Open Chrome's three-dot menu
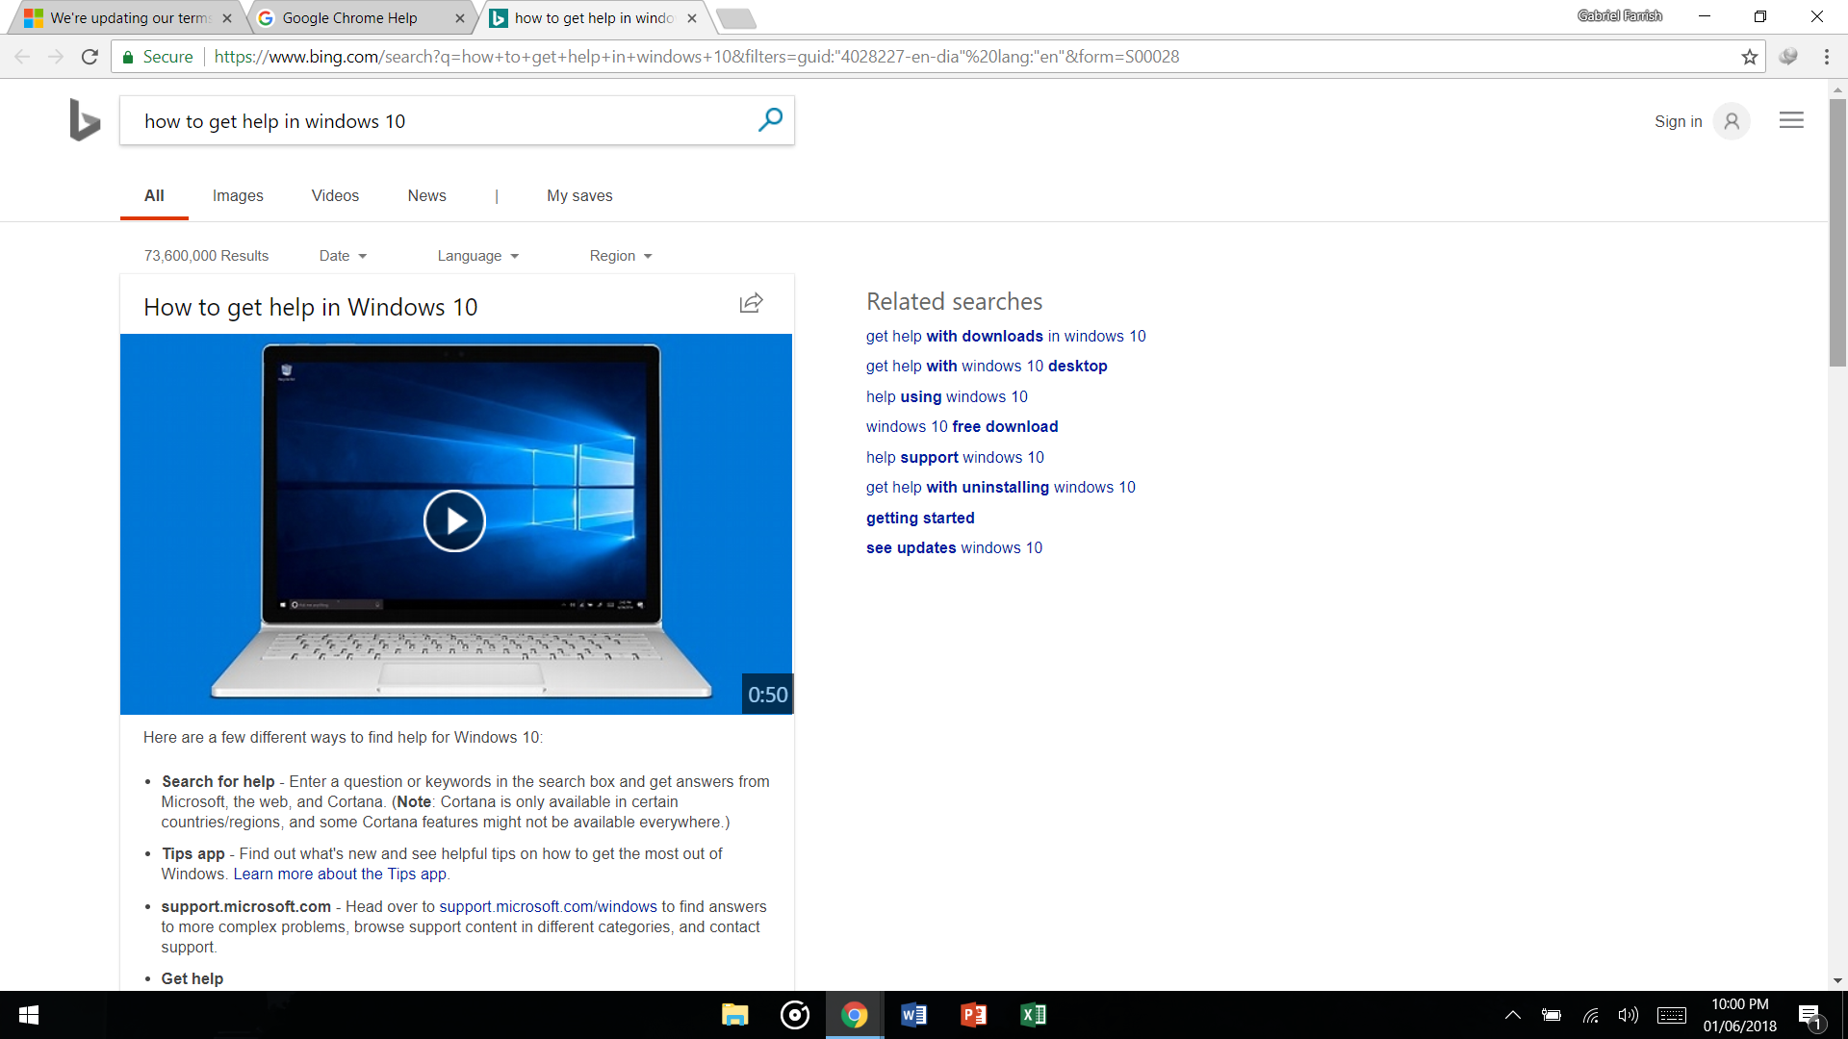The height and width of the screenshot is (1039, 1848). [1826, 57]
